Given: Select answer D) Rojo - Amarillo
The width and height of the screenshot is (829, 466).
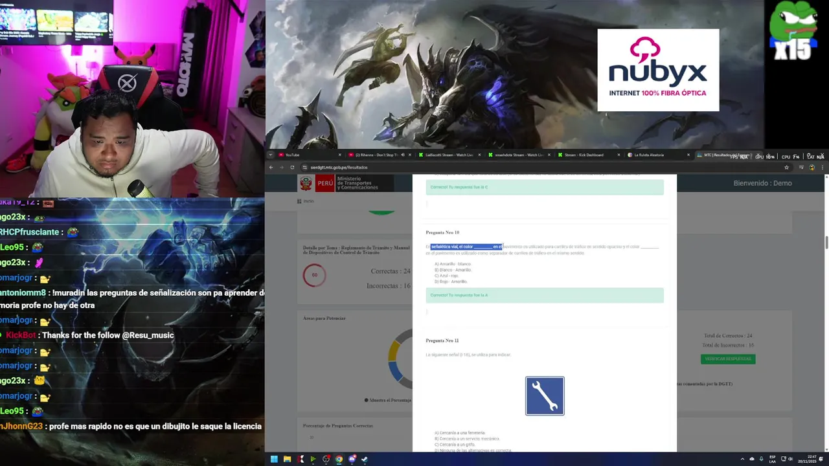Looking at the screenshot, I should [451, 282].
